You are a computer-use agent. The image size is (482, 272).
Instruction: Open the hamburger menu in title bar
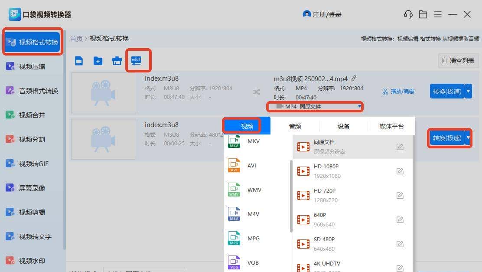tap(438, 14)
